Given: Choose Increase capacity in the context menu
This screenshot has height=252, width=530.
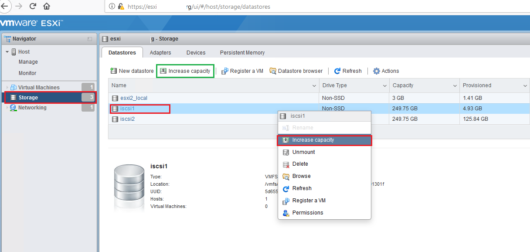Looking at the screenshot, I should 324,140.
